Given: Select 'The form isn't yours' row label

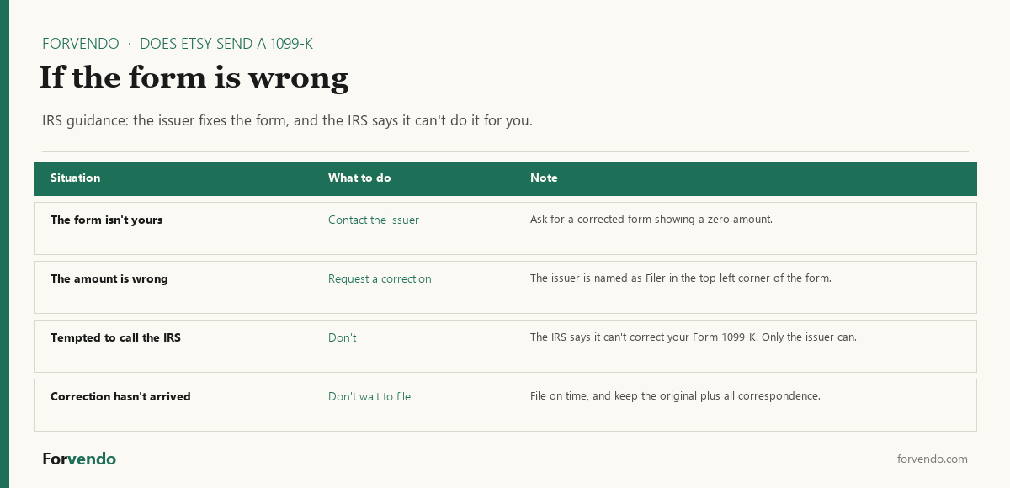Looking at the screenshot, I should pyautogui.click(x=106, y=220).
